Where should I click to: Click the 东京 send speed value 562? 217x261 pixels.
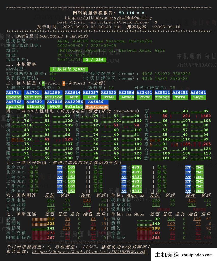(x=171, y=219)
